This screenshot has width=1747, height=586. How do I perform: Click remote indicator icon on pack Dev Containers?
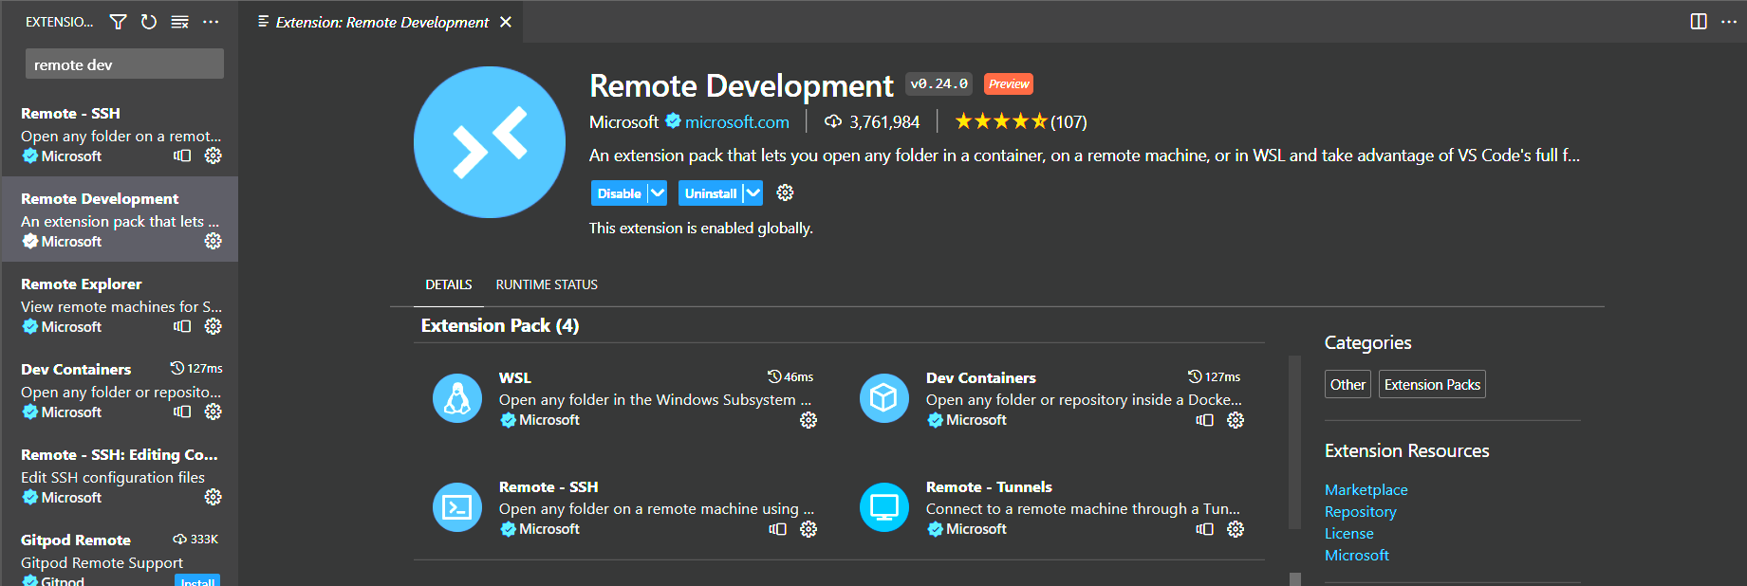[x=1204, y=420]
